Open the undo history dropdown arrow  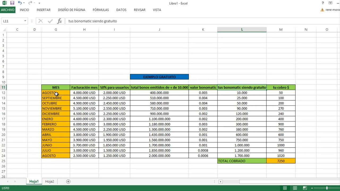tap(24, 3)
